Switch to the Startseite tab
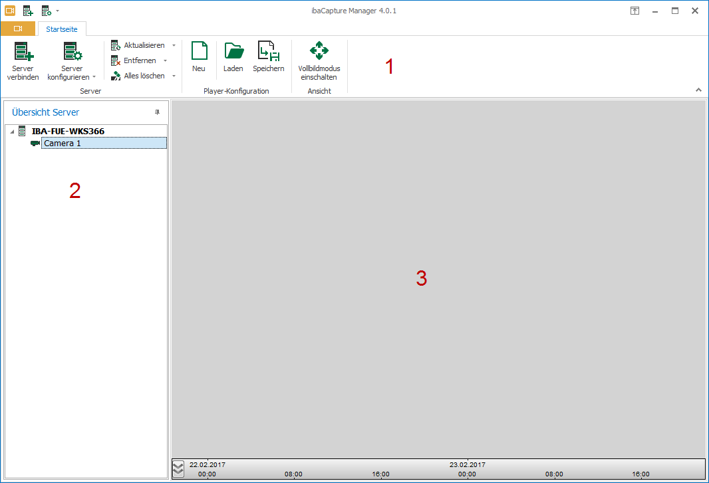The height and width of the screenshot is (483, 709). pos(61,29)
